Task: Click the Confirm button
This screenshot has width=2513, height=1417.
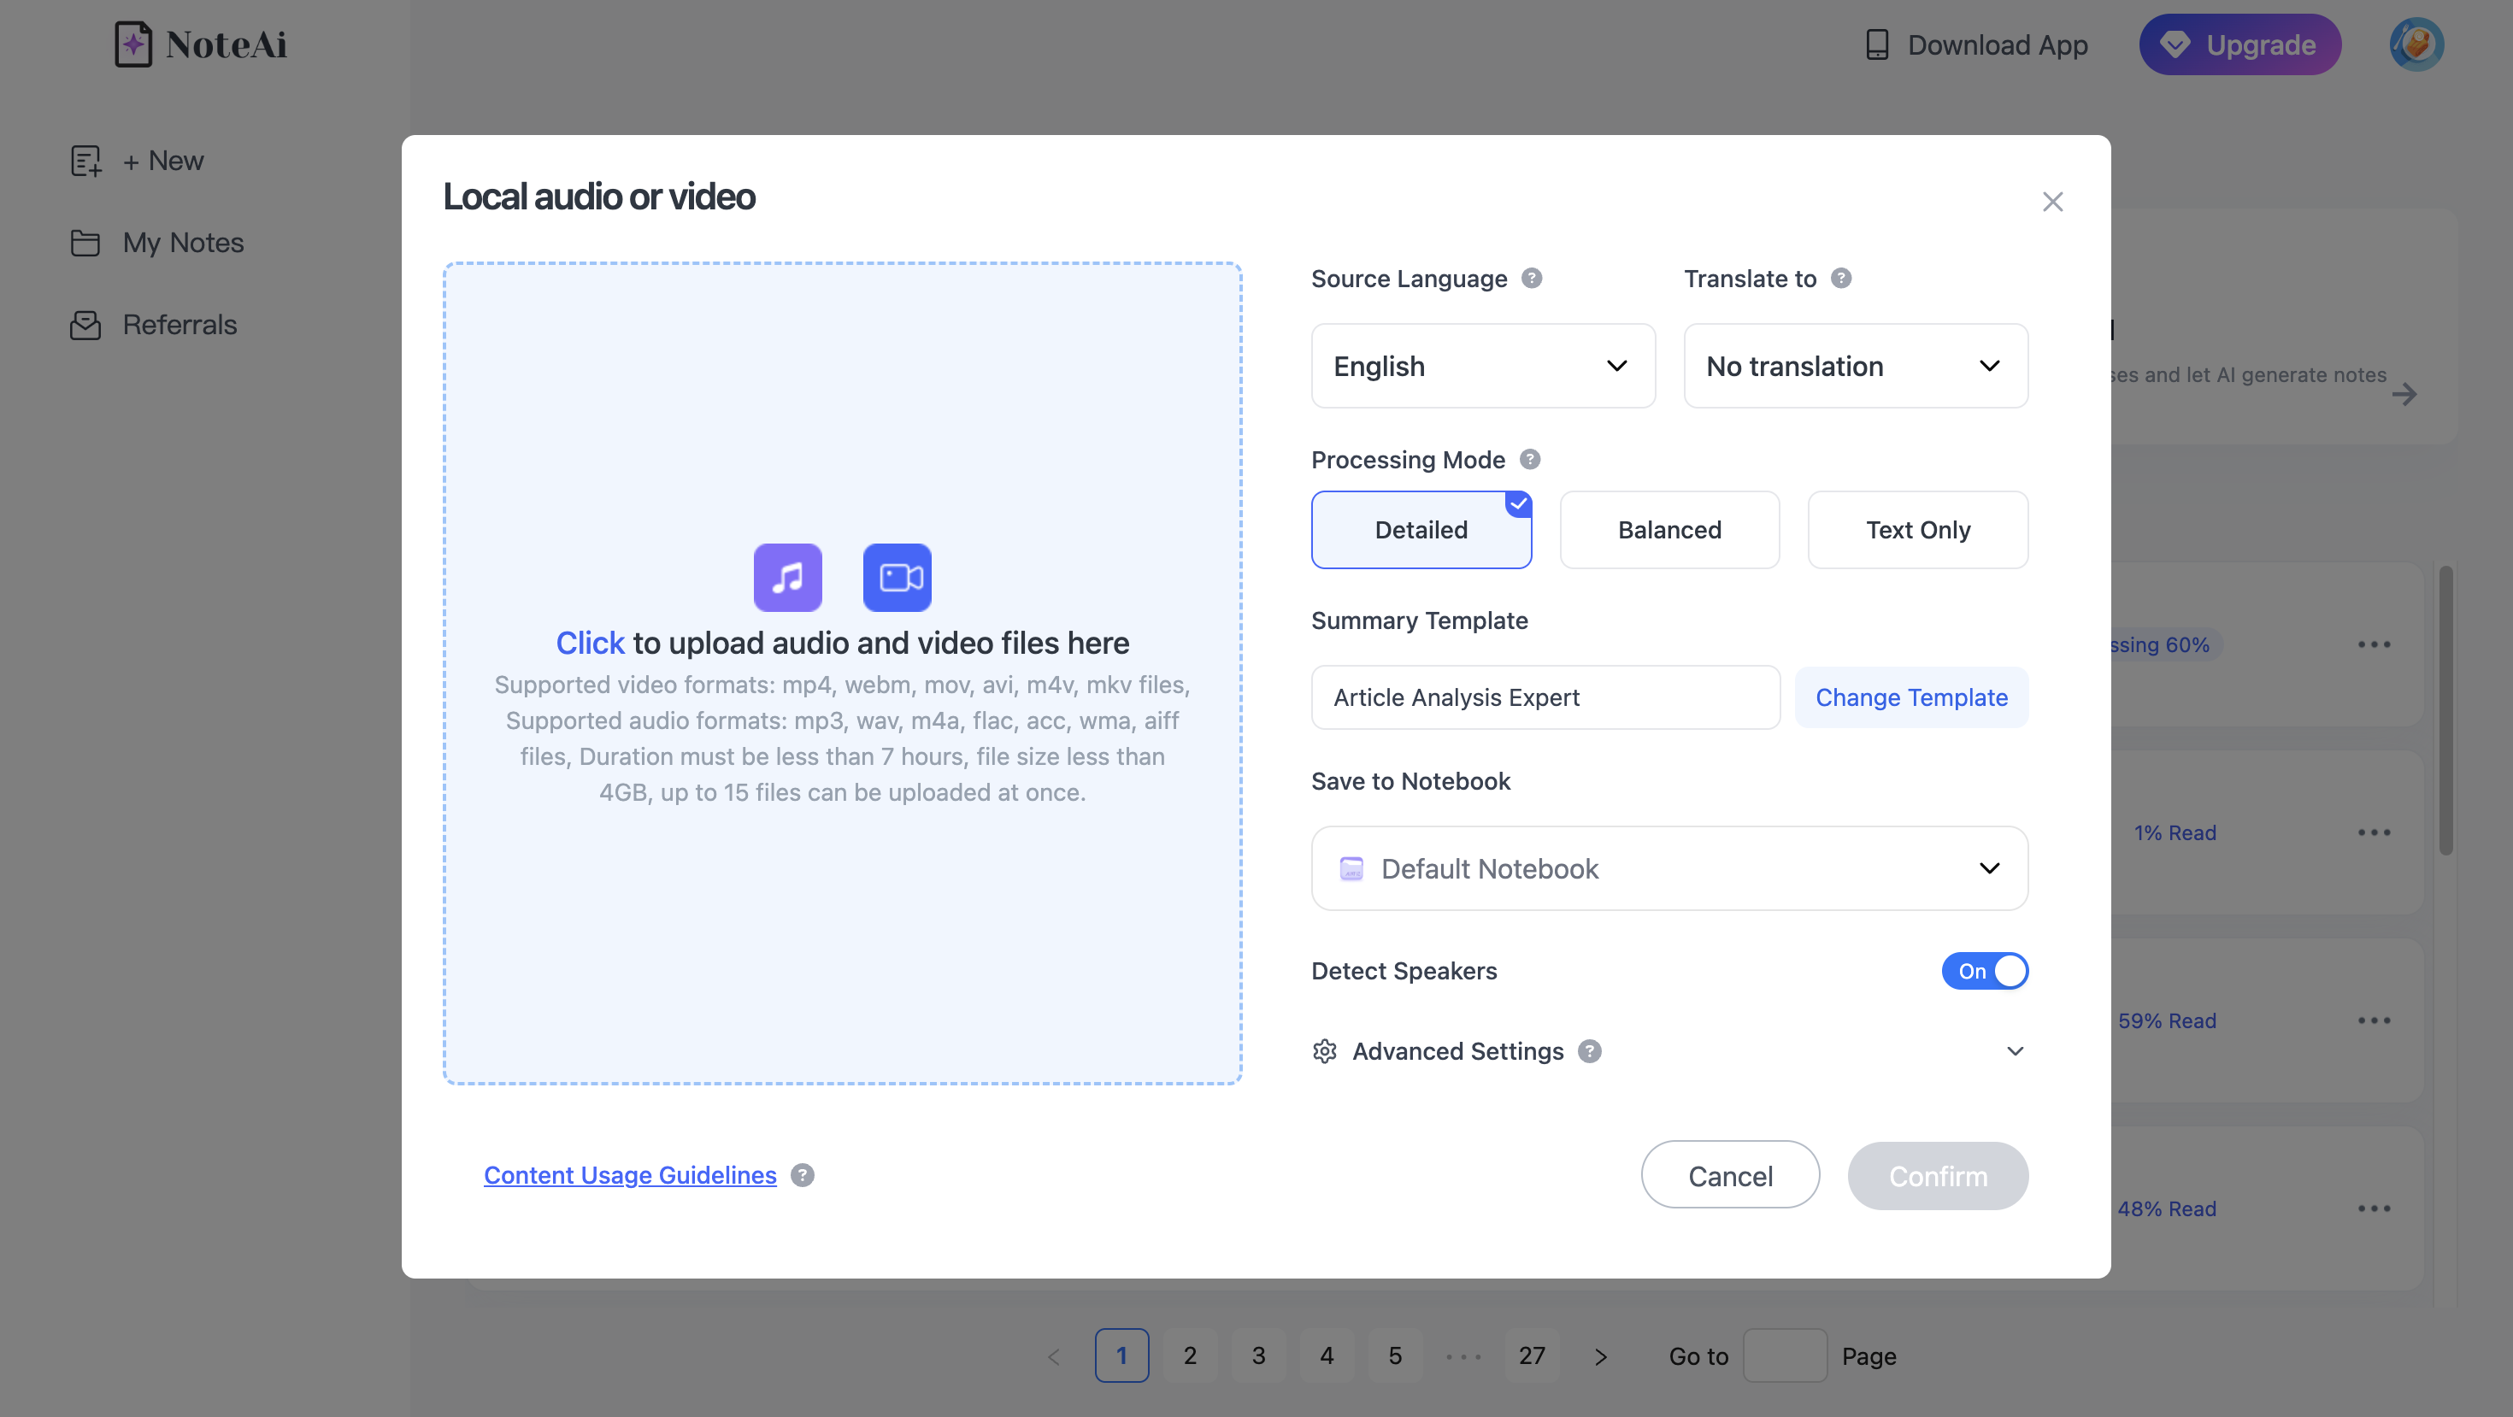Action: [1938, 1175]
